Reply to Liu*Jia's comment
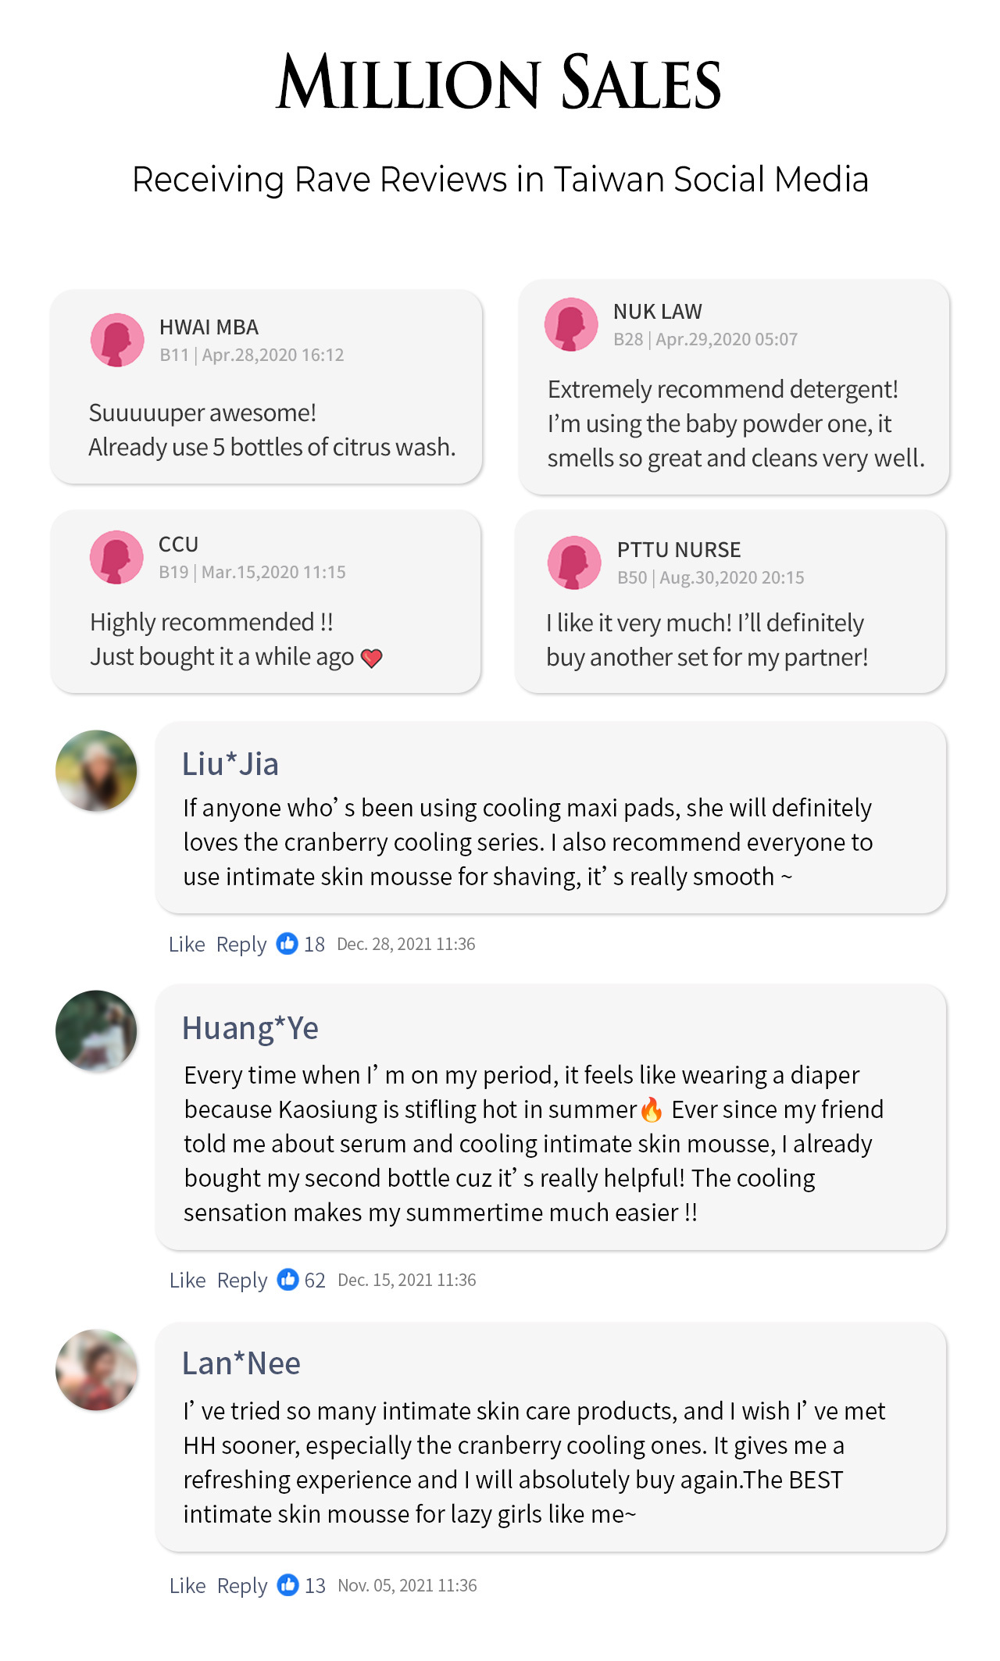The height and width of the screenshot is (1661, 1000). click(241, 945)
